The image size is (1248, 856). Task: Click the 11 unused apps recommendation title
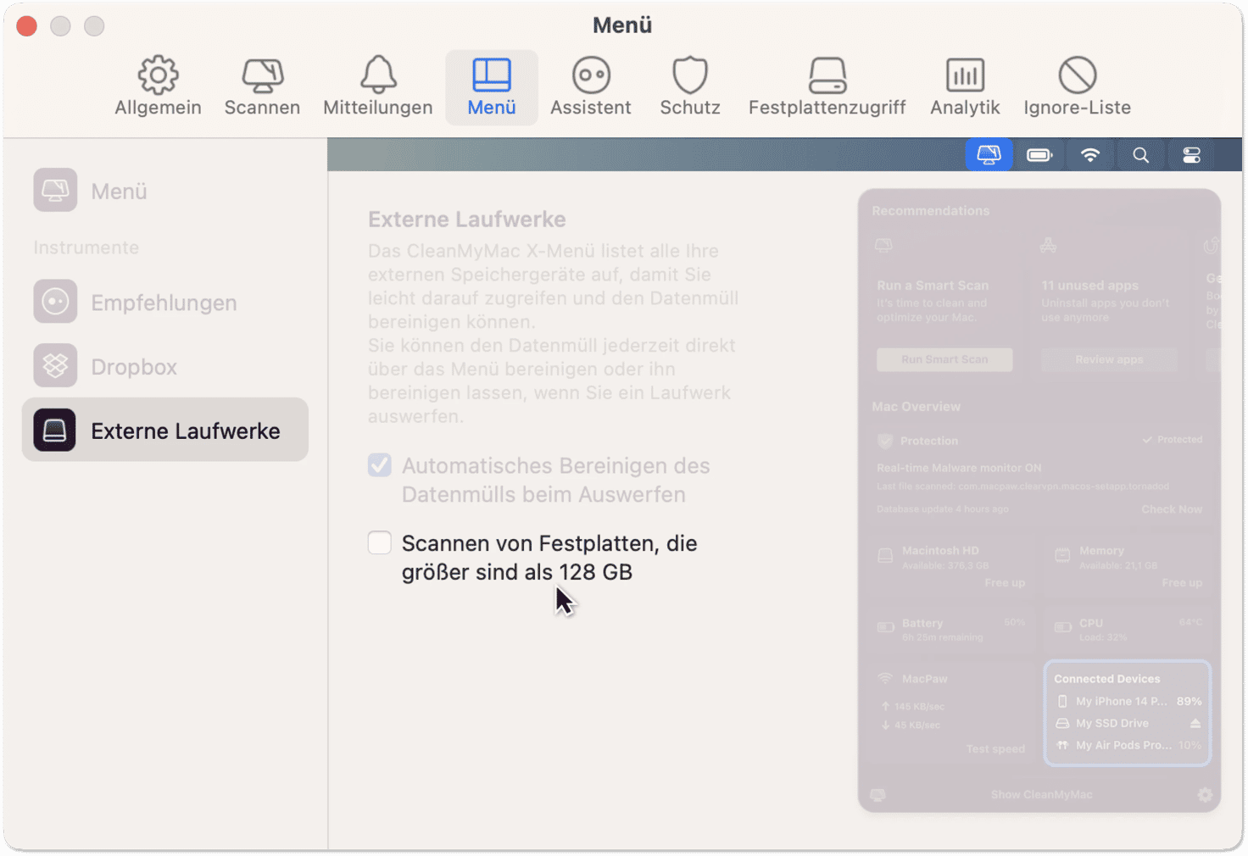(x=1089, y=286)
